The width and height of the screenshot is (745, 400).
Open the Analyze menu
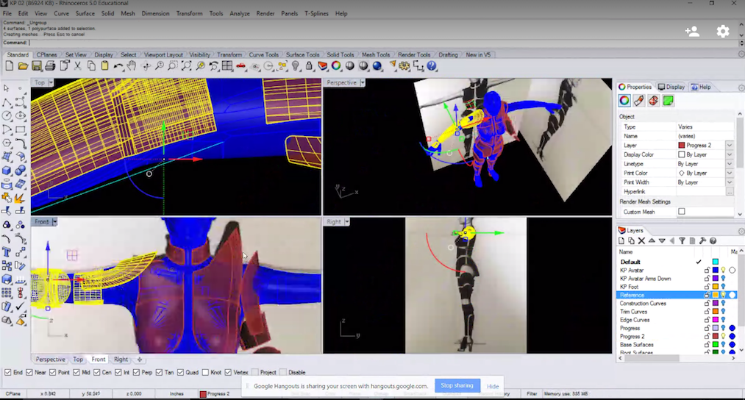[240, 13]
